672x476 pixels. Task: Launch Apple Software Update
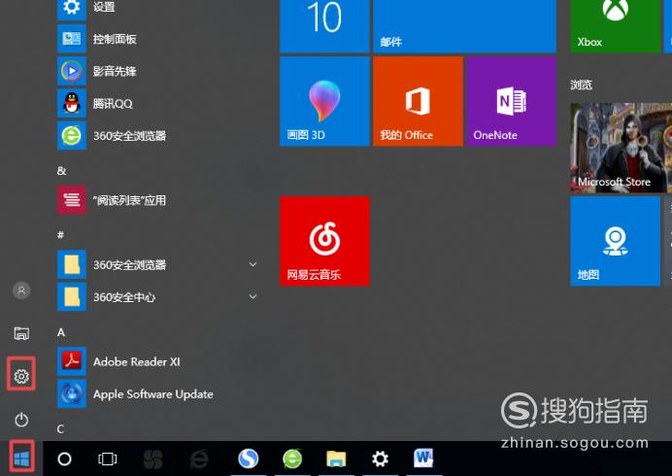click(x=158, y=393)
